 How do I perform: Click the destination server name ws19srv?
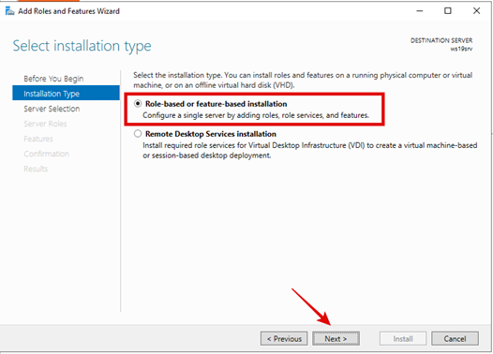point(461,49)
